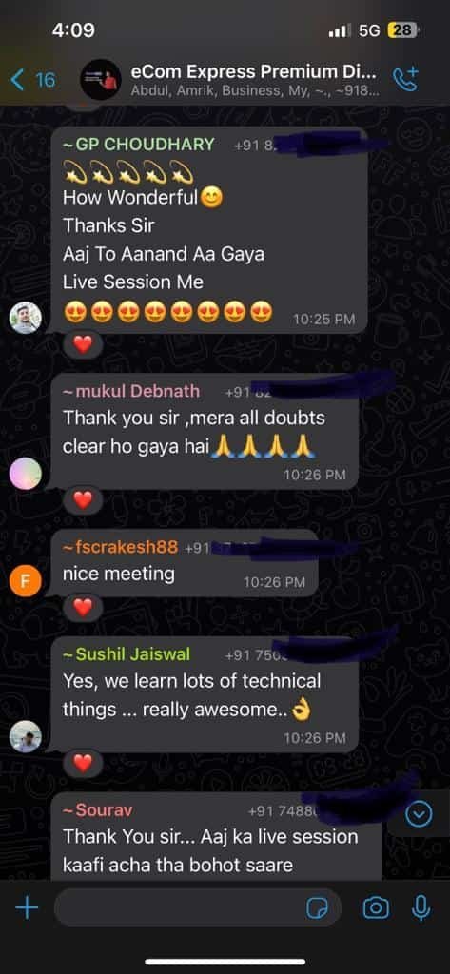Launch the camera from the chat bar
The height and width of the screenshot is (974, 450).
tap(376, 908)
